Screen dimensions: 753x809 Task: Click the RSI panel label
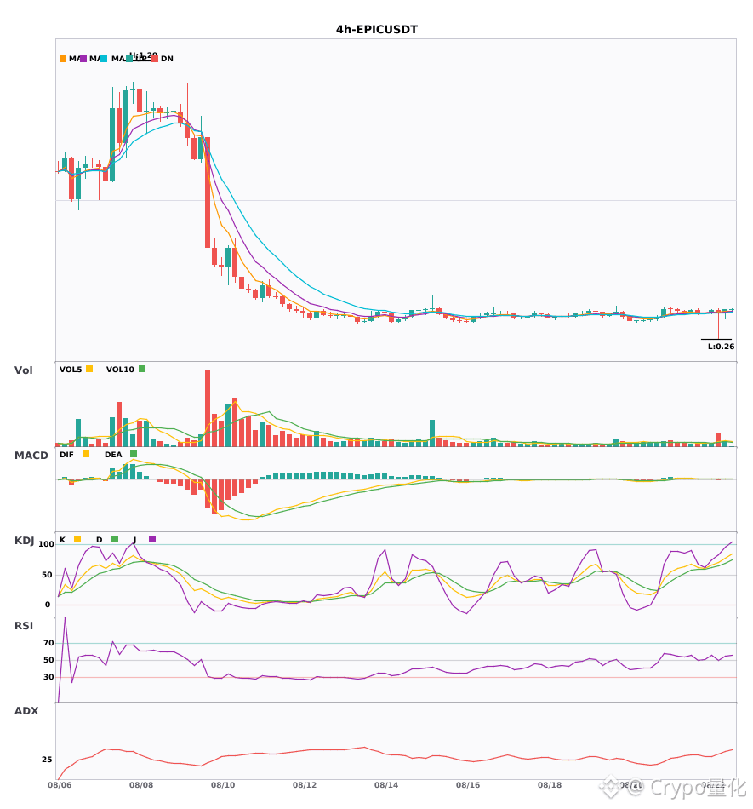24,626
